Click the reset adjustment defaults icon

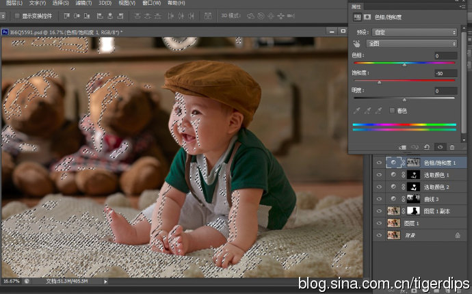tap(427, 147)
